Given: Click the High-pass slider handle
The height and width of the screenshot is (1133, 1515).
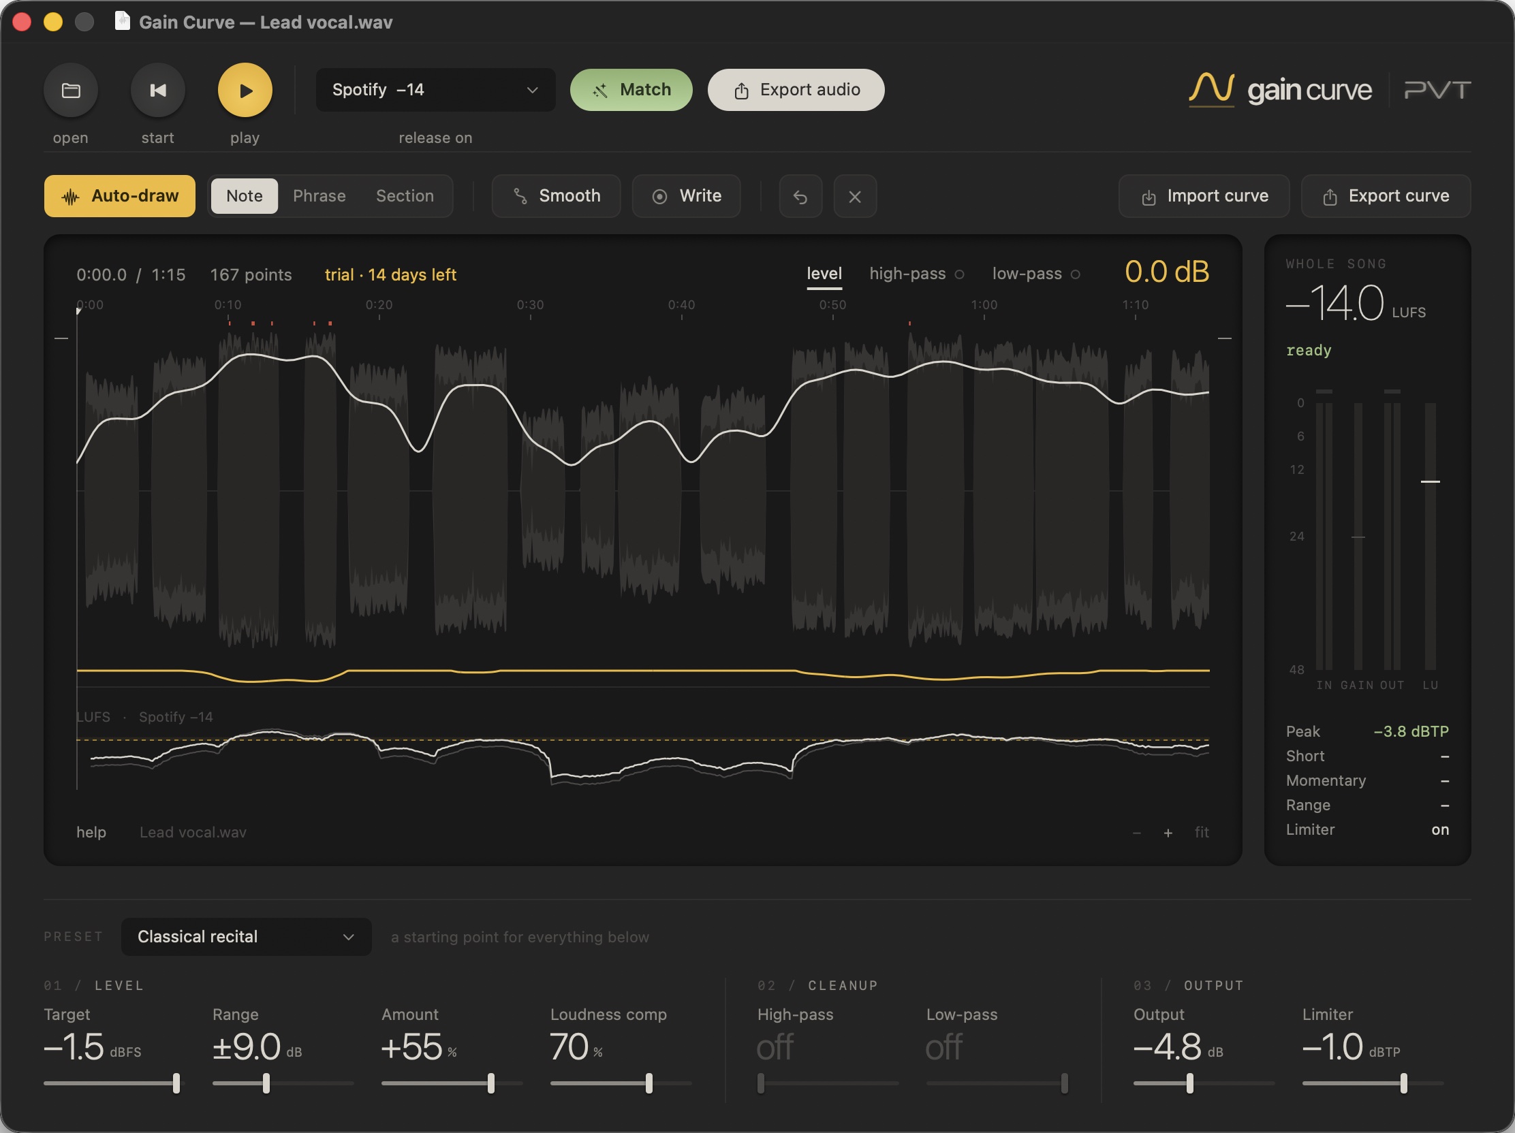Looking at the screenshot, I should point(760,1083).
